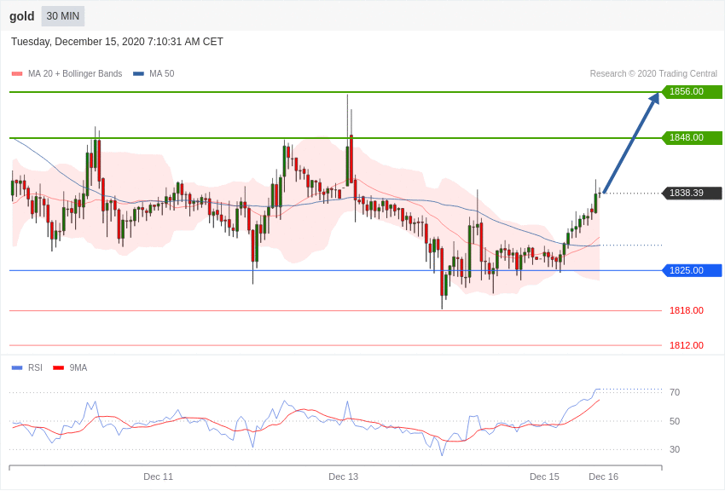Click the 1818.00 support level label
Viewport: 725px width, 491px height.
point(687,310)
